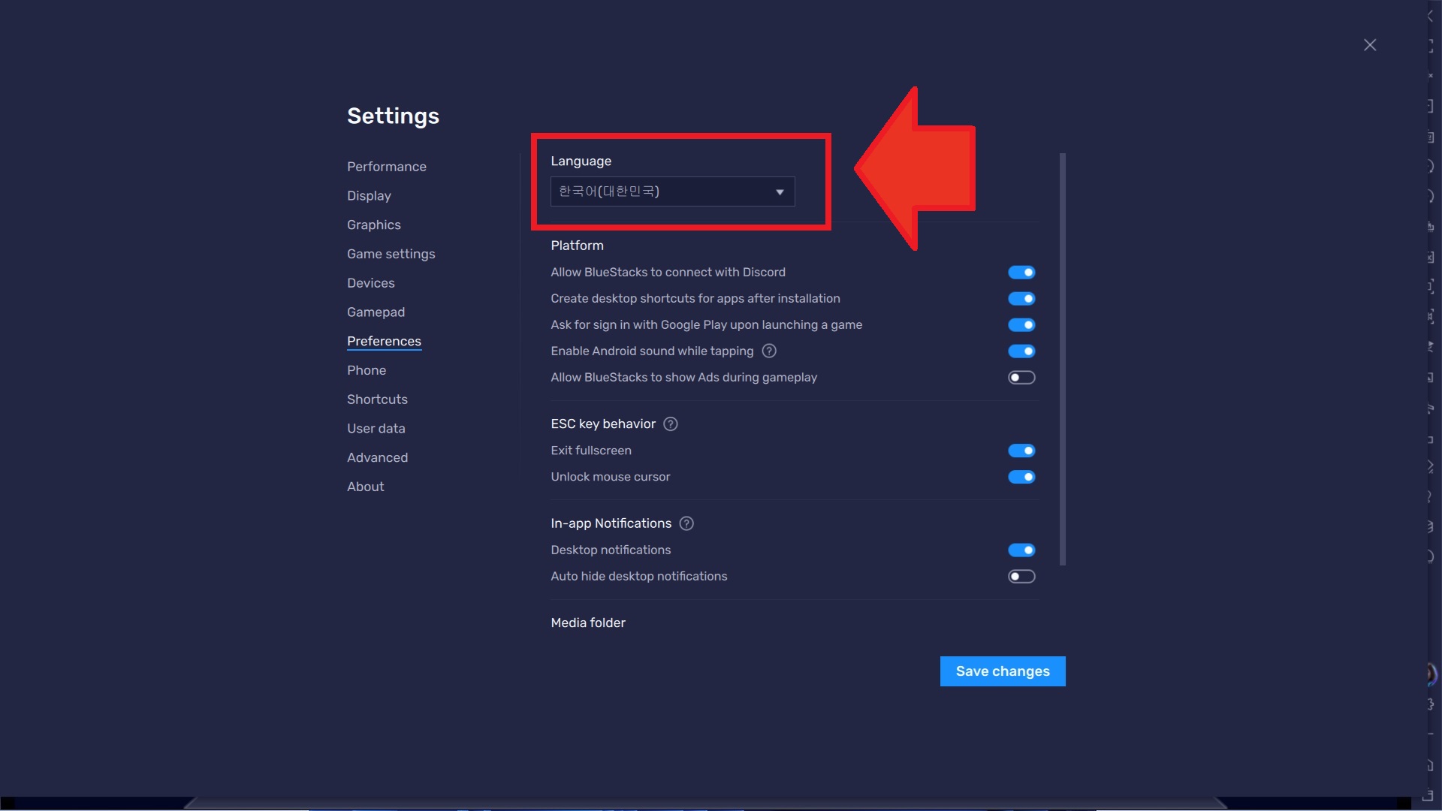Click the "ESC key behavior" heading text
Image resolution: width=1442 pixels, height=811 pixels.
coord(603,424)
